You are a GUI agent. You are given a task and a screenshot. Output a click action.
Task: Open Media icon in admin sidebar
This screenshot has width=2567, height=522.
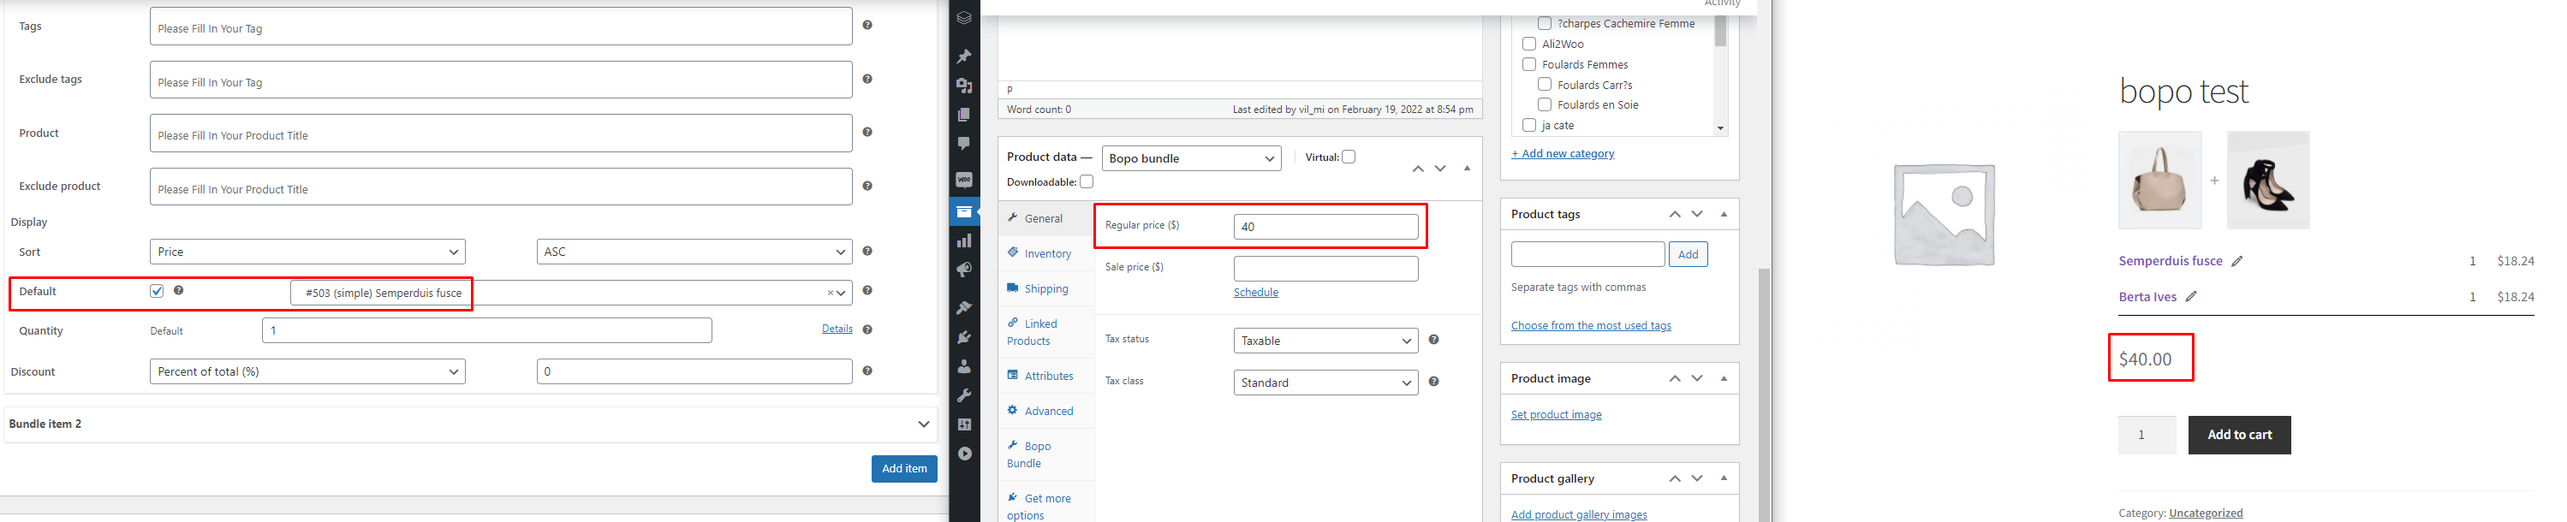pos(963,86)
